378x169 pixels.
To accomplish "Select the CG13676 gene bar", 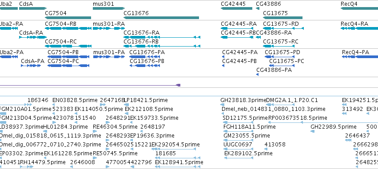I will click(161, 18).
